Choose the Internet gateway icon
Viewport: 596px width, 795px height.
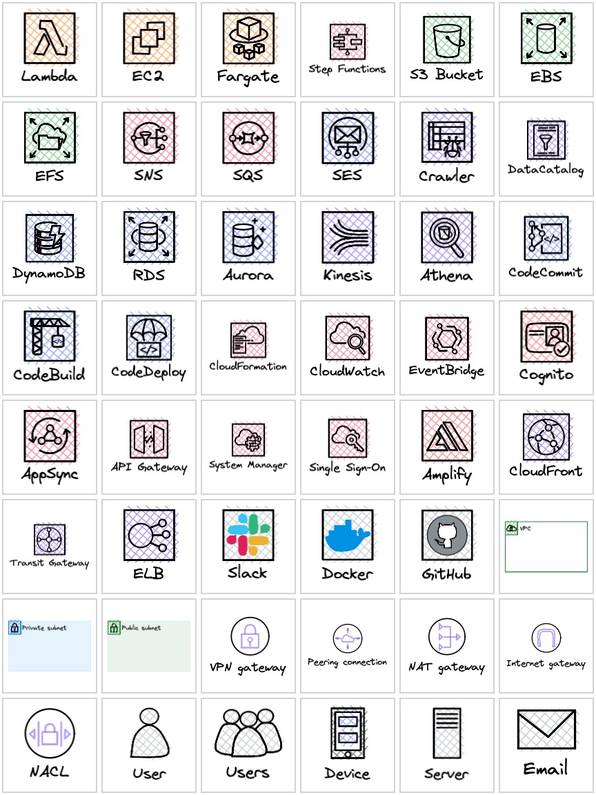click(546, 638)
